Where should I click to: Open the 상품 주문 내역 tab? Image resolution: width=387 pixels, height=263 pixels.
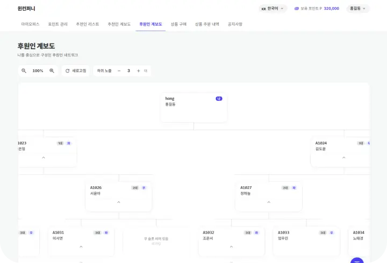coord(207,24)
